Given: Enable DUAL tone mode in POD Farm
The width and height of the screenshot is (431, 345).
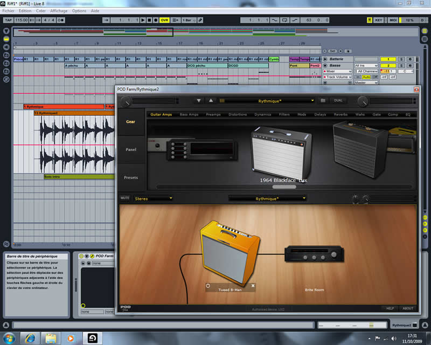Looking at the screenshot, I should [x=338, y=101].
